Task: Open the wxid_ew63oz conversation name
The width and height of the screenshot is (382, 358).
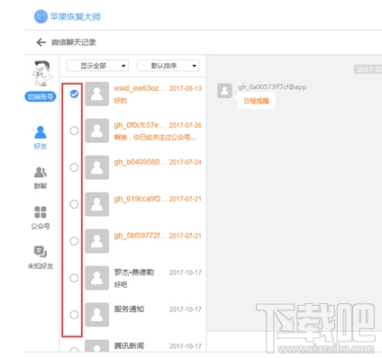Action: click(140, 88)
